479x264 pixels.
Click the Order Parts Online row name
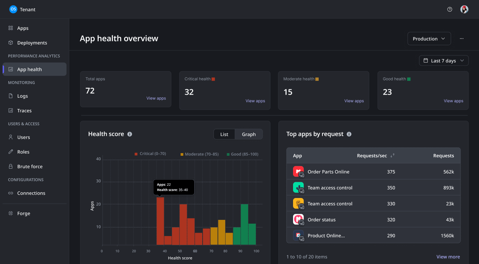(x=329, y=172)
